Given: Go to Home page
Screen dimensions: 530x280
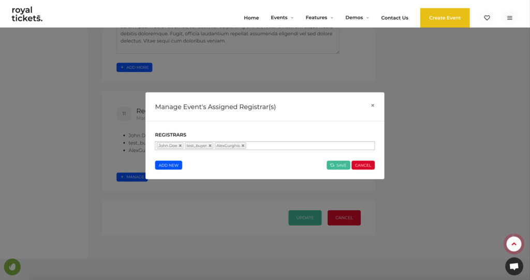Looking at the screenshot, I should tap(251, 18).
